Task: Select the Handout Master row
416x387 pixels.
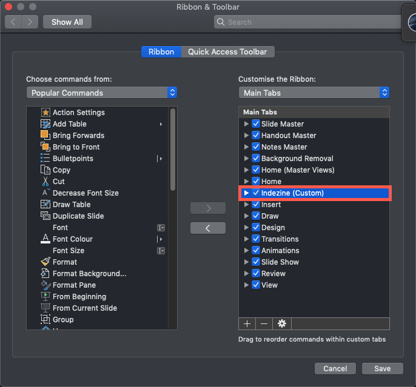Action: click(314, 135)
